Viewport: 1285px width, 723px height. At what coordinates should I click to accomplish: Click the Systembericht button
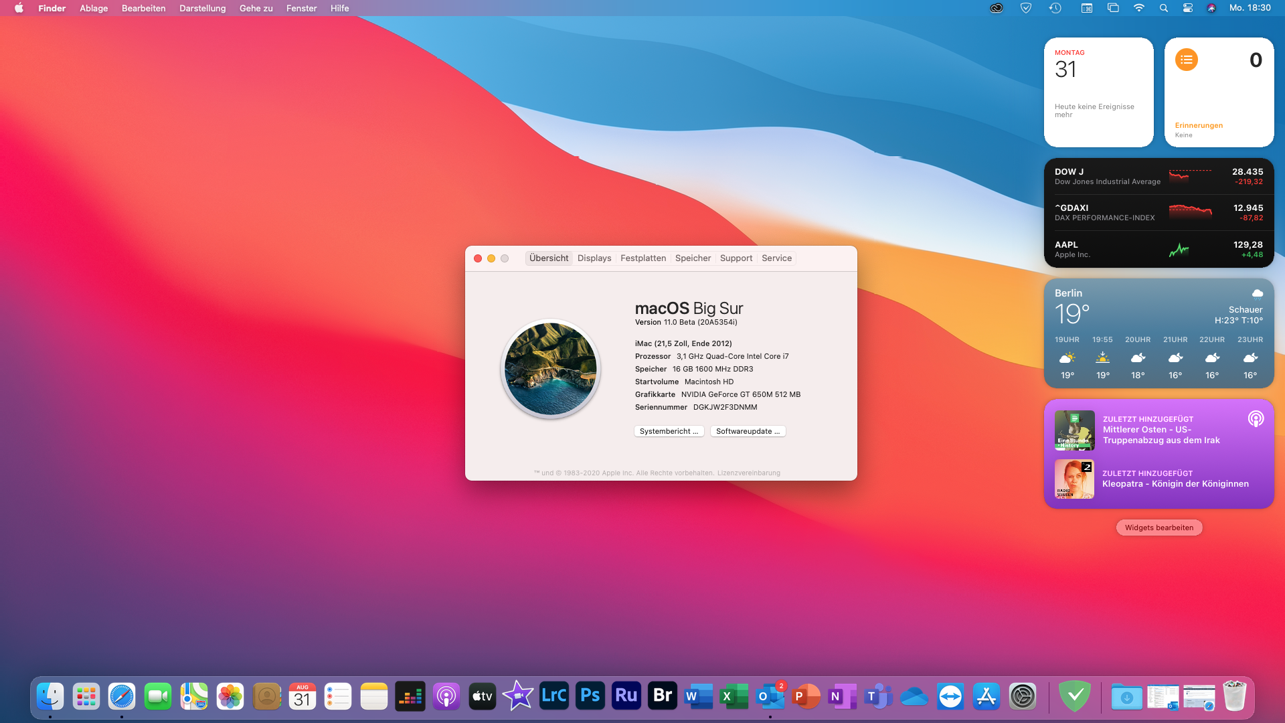[669, 431]
